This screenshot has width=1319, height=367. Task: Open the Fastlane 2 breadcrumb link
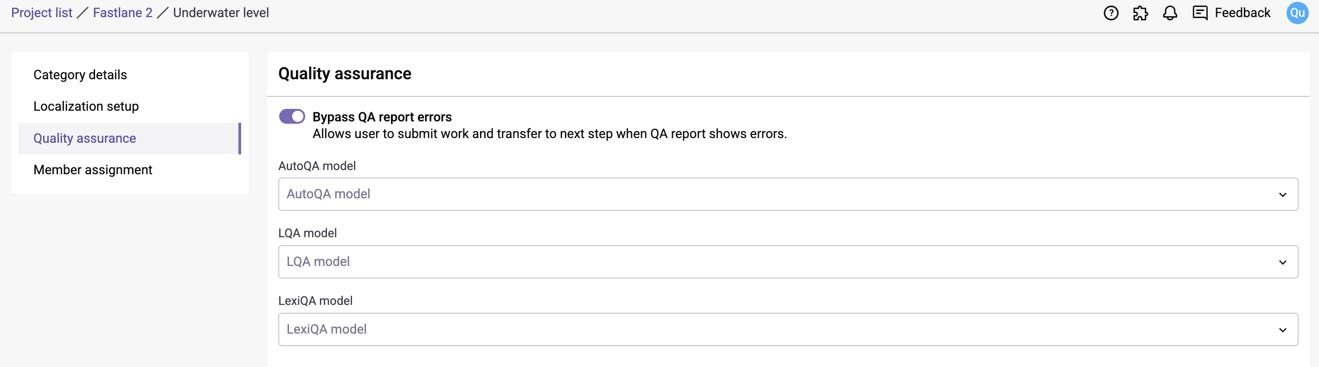tap(123, 13)
